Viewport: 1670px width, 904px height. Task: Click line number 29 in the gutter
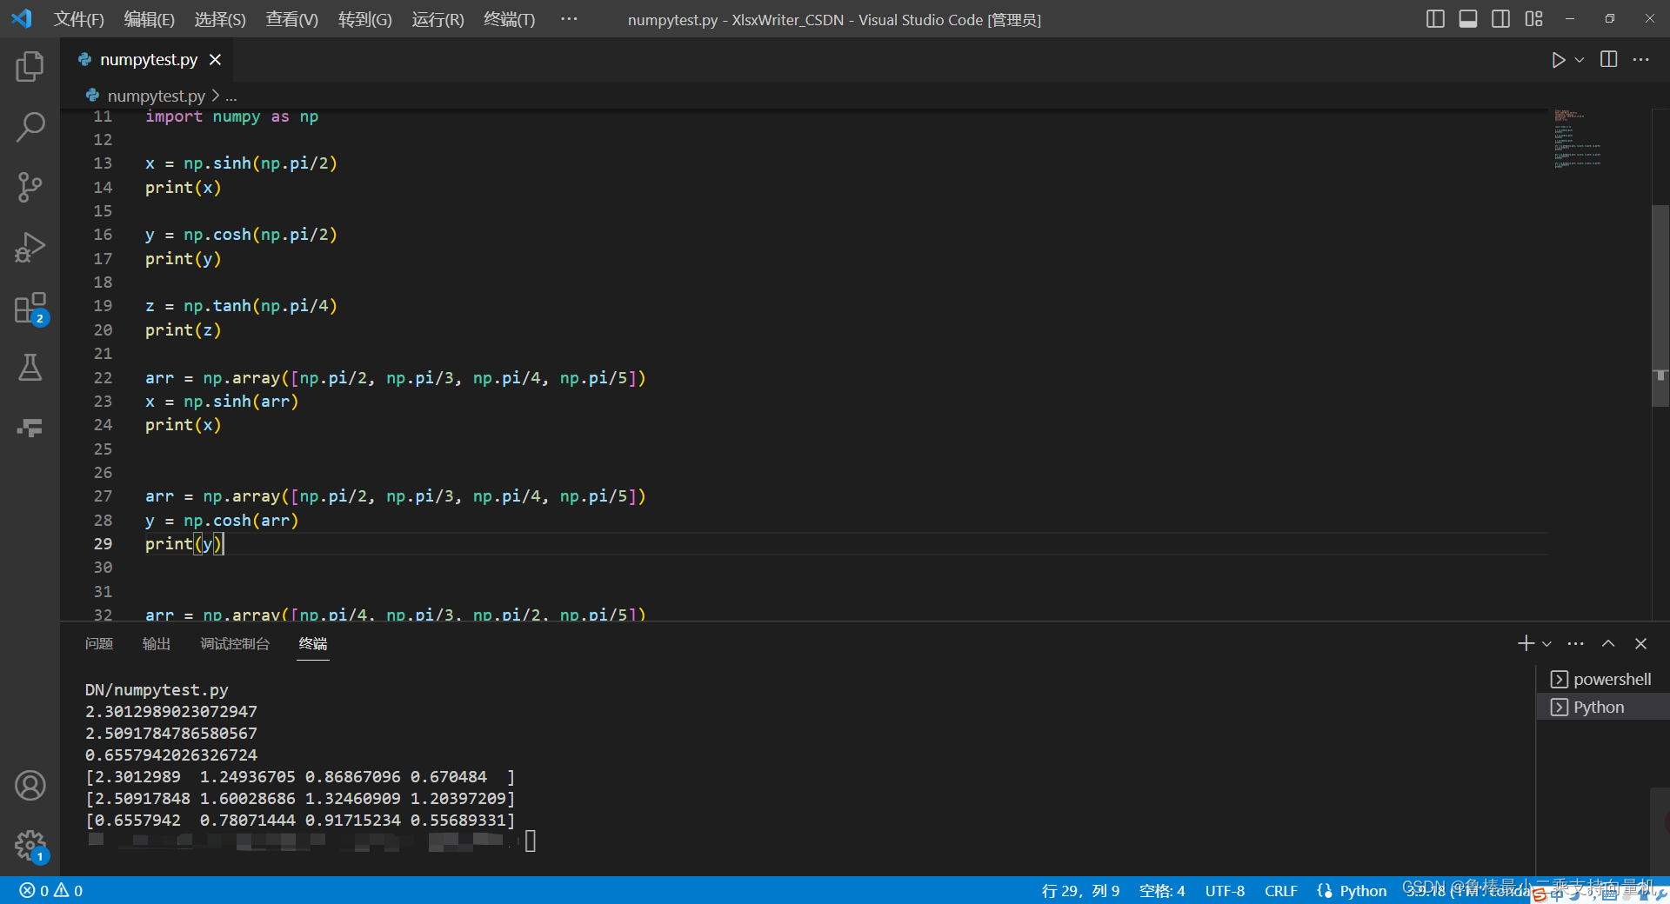coord(103,543)
